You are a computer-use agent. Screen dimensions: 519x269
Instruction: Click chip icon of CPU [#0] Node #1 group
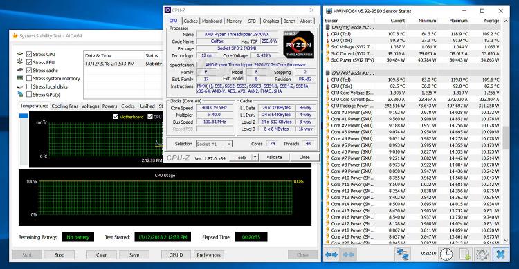pos(328,73)
